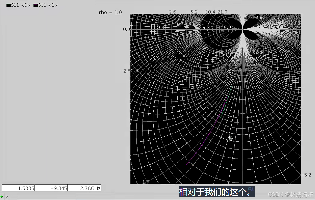Click the S11 <1> legend entry
Viewport: 315px width, 200px height.
click(45, 5)
